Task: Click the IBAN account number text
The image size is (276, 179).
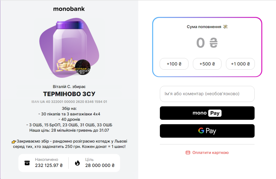Action: (x=69, y=102)
